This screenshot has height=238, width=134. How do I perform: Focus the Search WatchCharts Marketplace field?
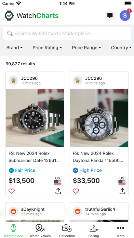pos(67,34)
